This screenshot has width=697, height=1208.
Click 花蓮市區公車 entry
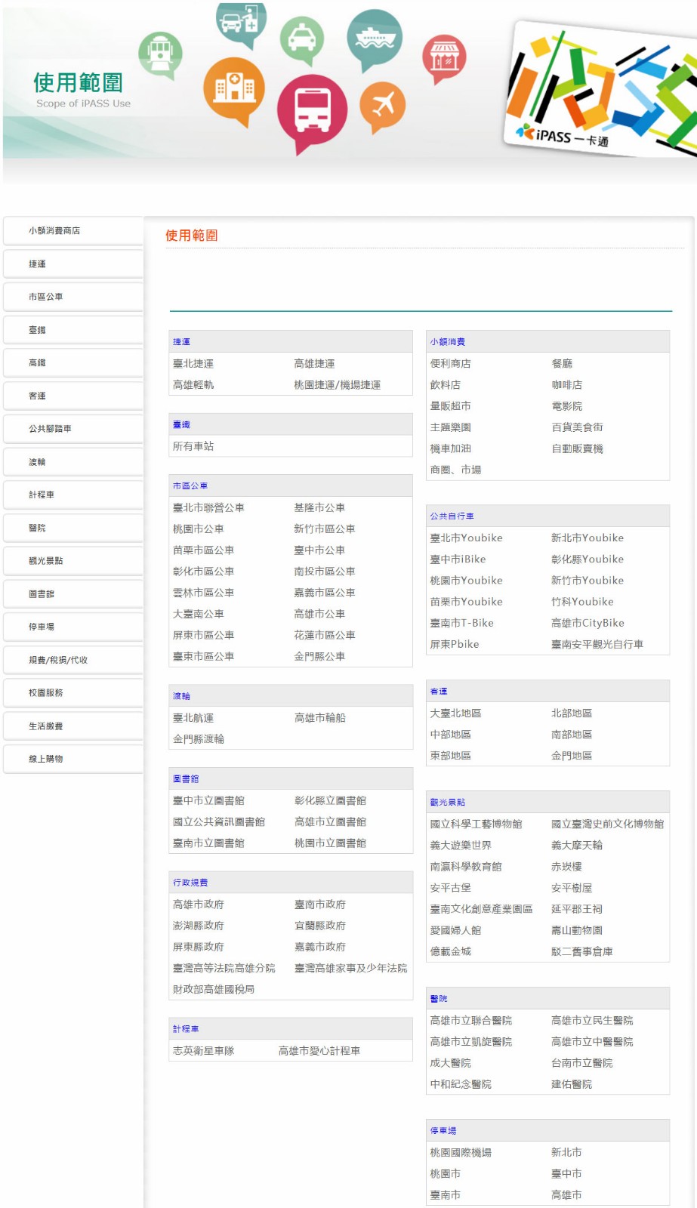coord(325,636)
